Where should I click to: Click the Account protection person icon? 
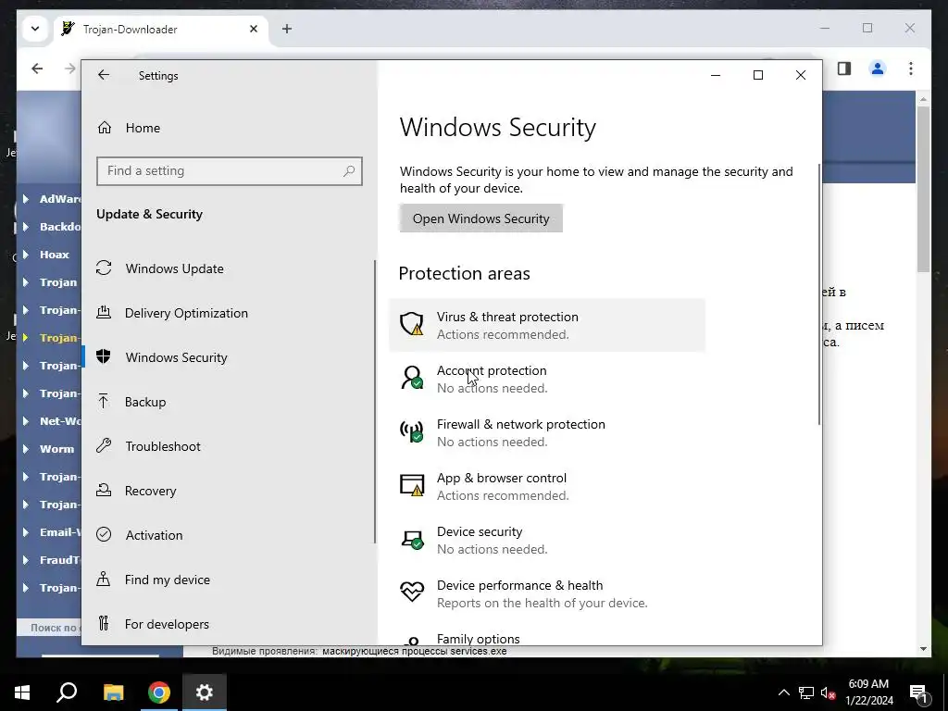pyautogui.click(x=412, y=378)
